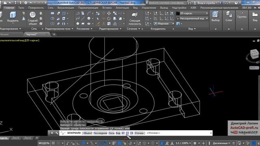Click the help question mark icon
This screenshot has height=146, width=260.
236,3
